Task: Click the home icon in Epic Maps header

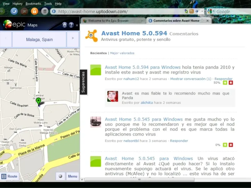Action: (65, 25)
